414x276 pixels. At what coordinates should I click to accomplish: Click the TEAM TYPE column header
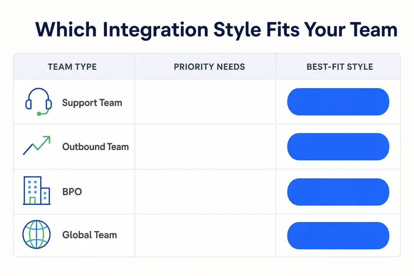pyautogui.click(x=72, y=67)
